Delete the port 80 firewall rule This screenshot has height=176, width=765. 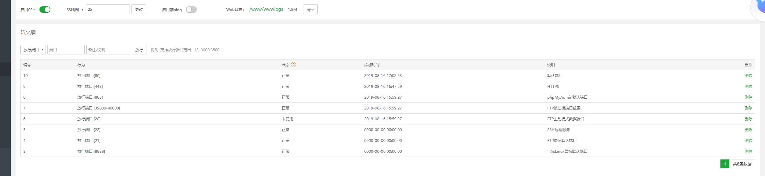[748, 76]
